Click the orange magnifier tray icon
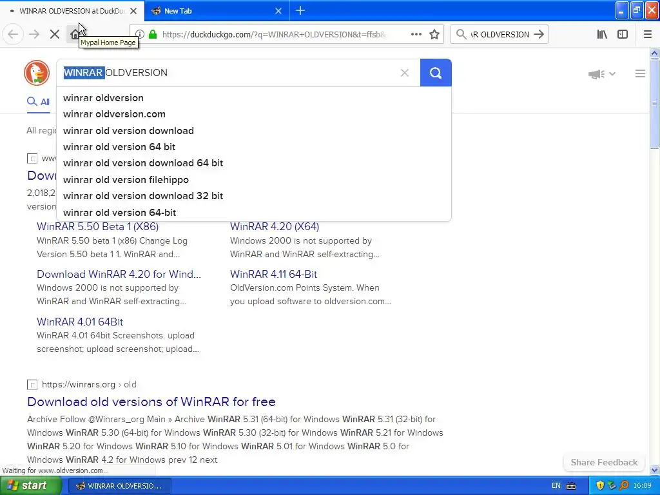The width and height of the screenshot is (660, 495). [624, 485]
